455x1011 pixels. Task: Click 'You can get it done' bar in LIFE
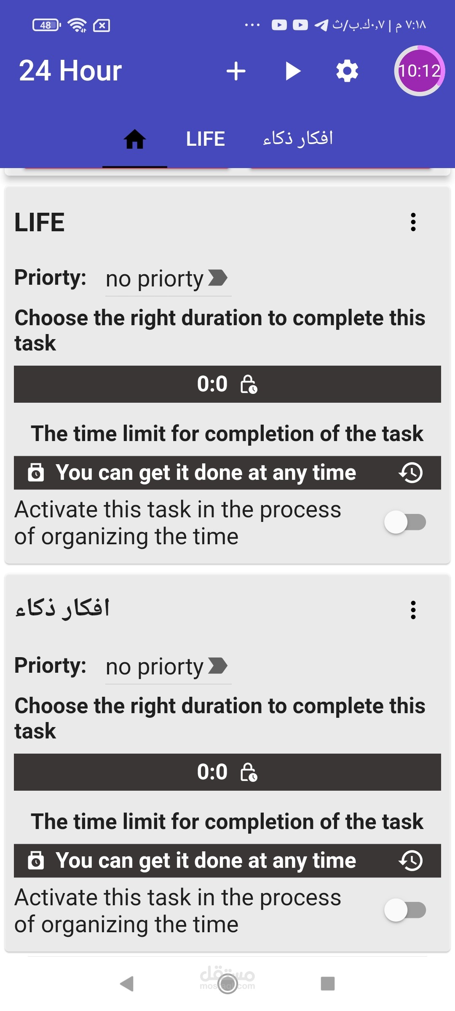[x=206, y=473]
